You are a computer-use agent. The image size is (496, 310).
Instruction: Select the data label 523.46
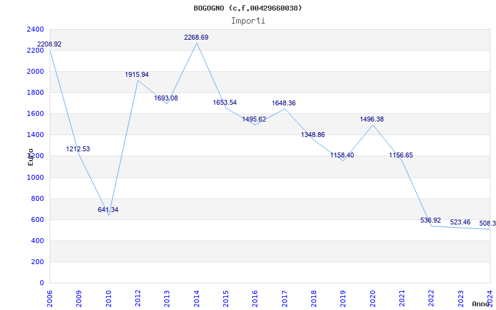[460, 222]
